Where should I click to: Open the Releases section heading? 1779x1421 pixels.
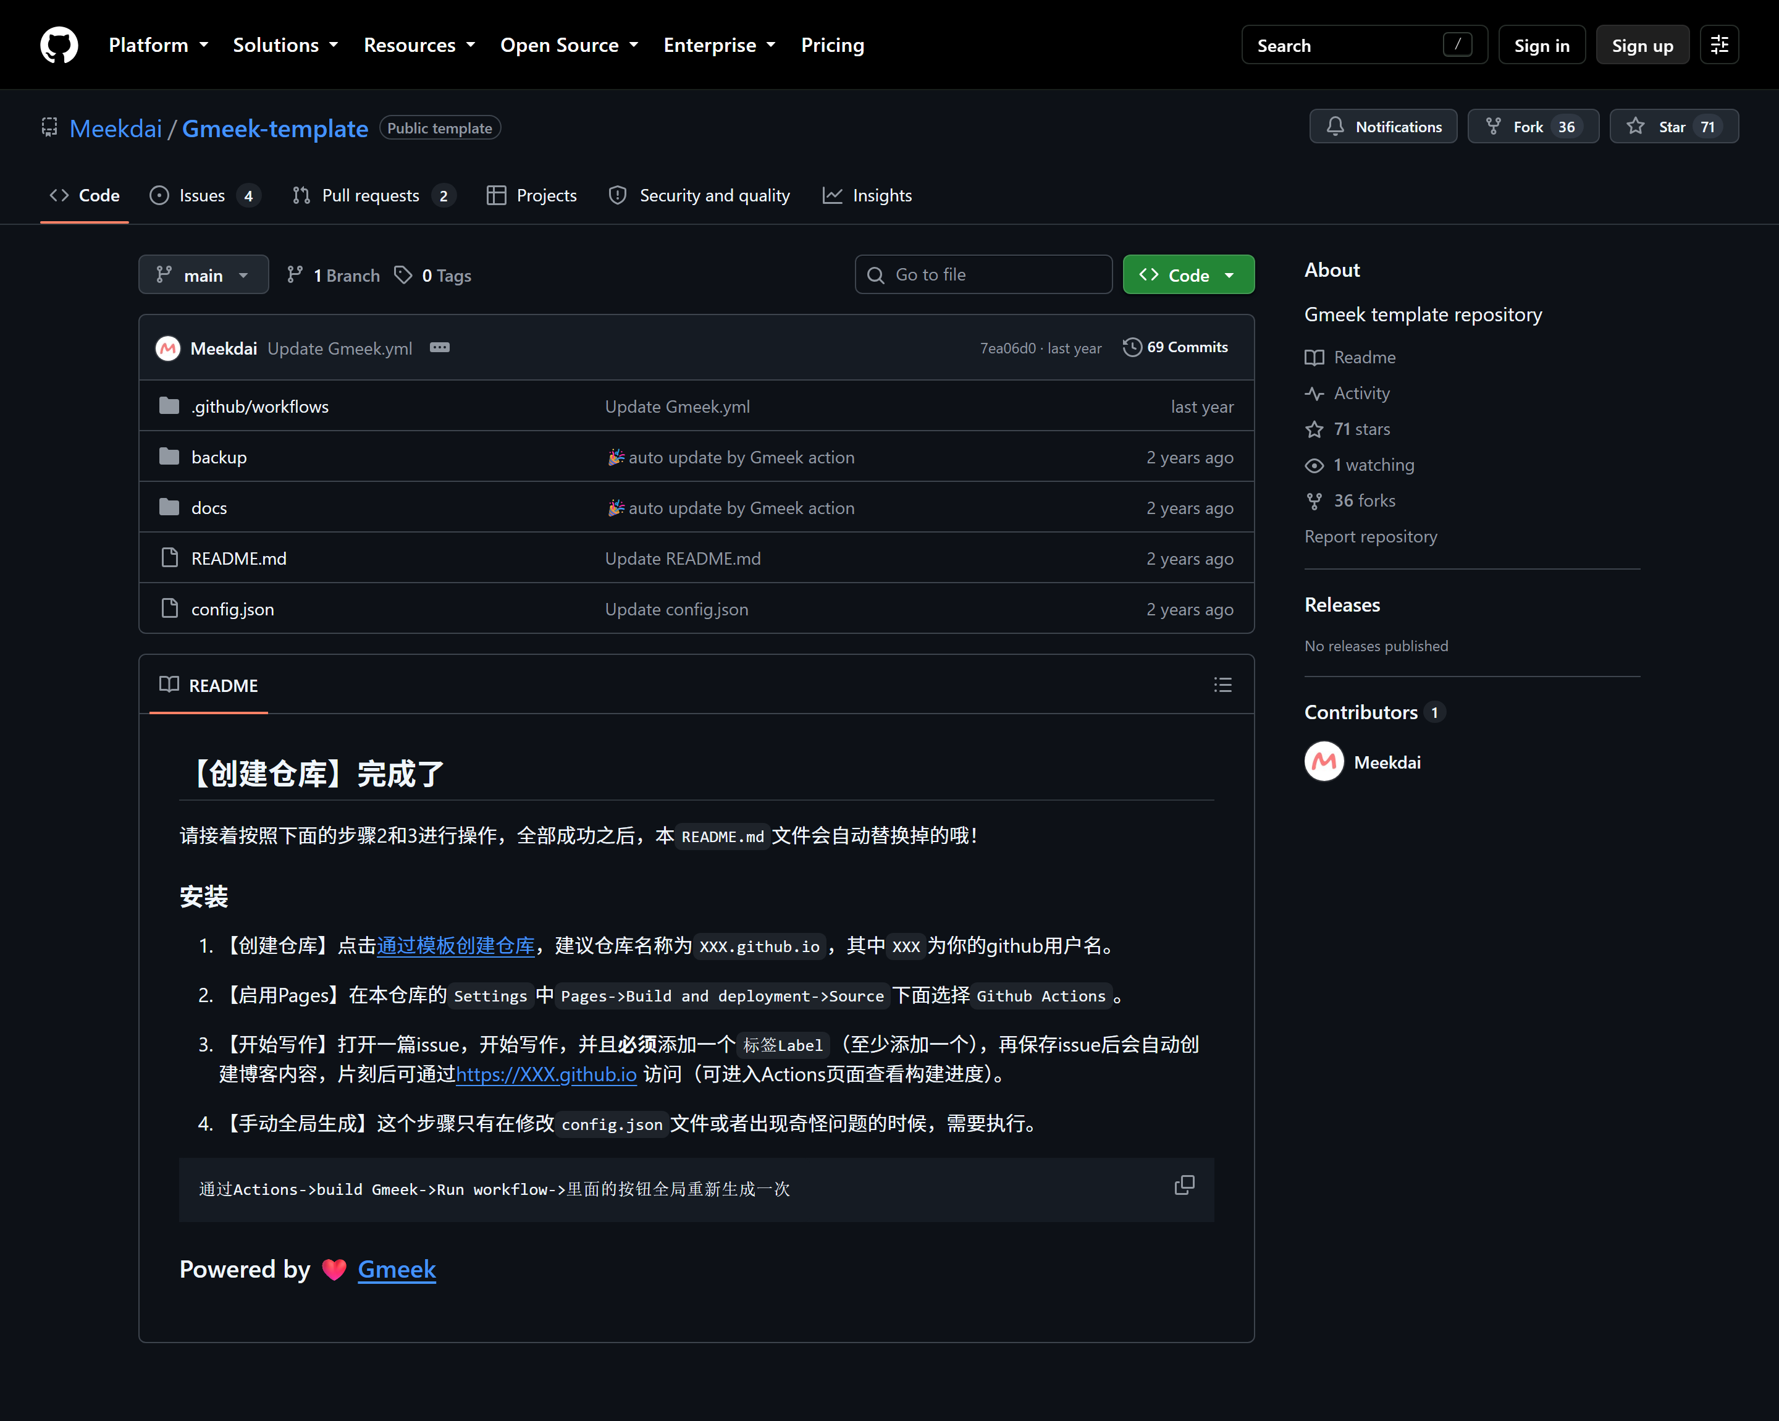click(x=1342, y=605)
